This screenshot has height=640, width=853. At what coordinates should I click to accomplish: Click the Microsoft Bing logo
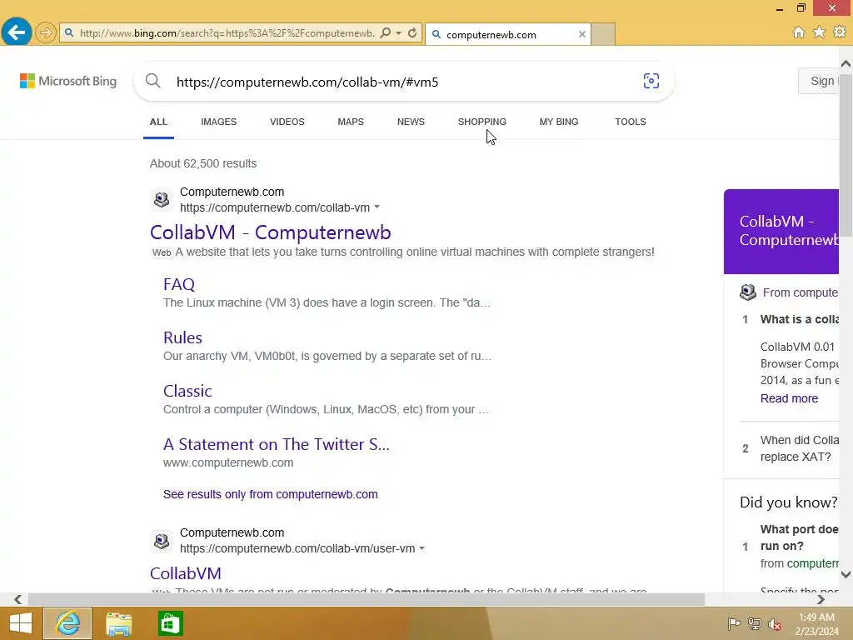[x=68, y=81]
